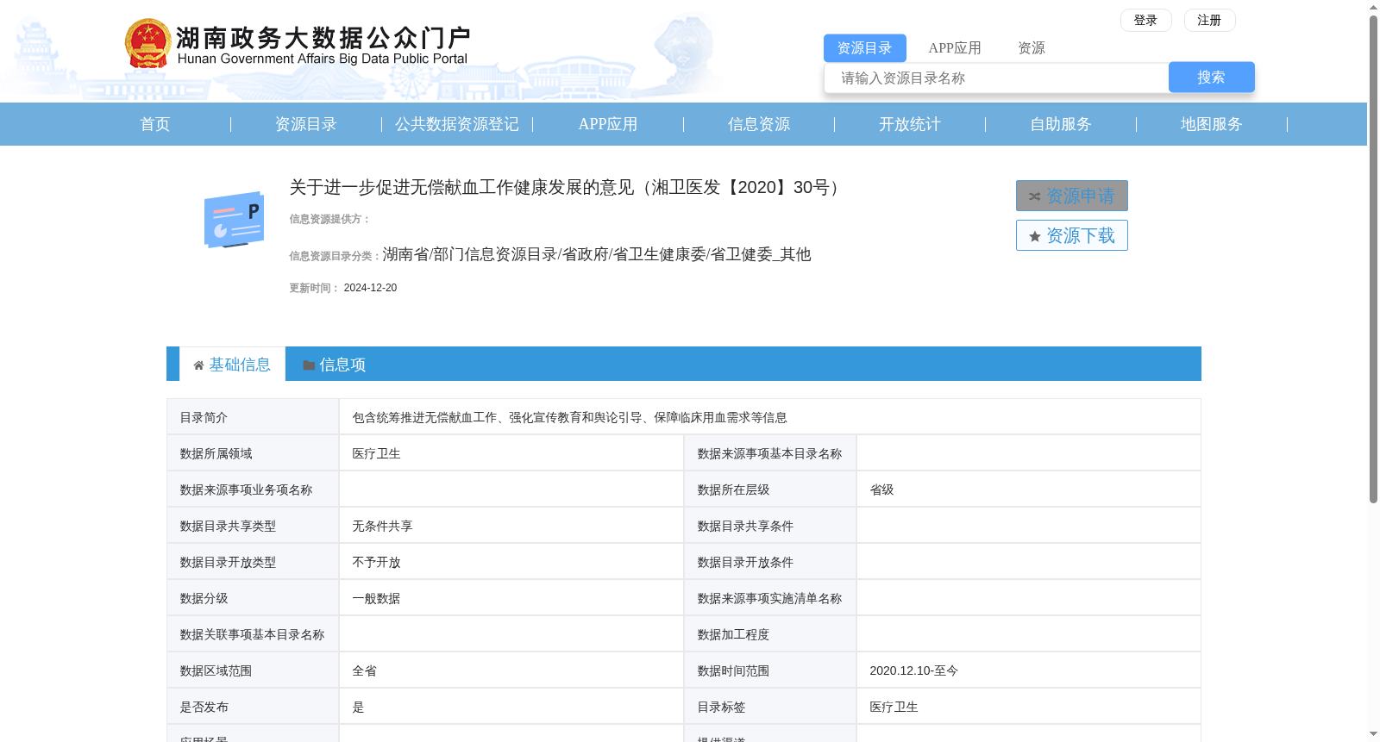Viewport: 1380px width, 742px height.
Task: Open the 登录 login button
Action: pyautogui.click(x=1145, y=20)
